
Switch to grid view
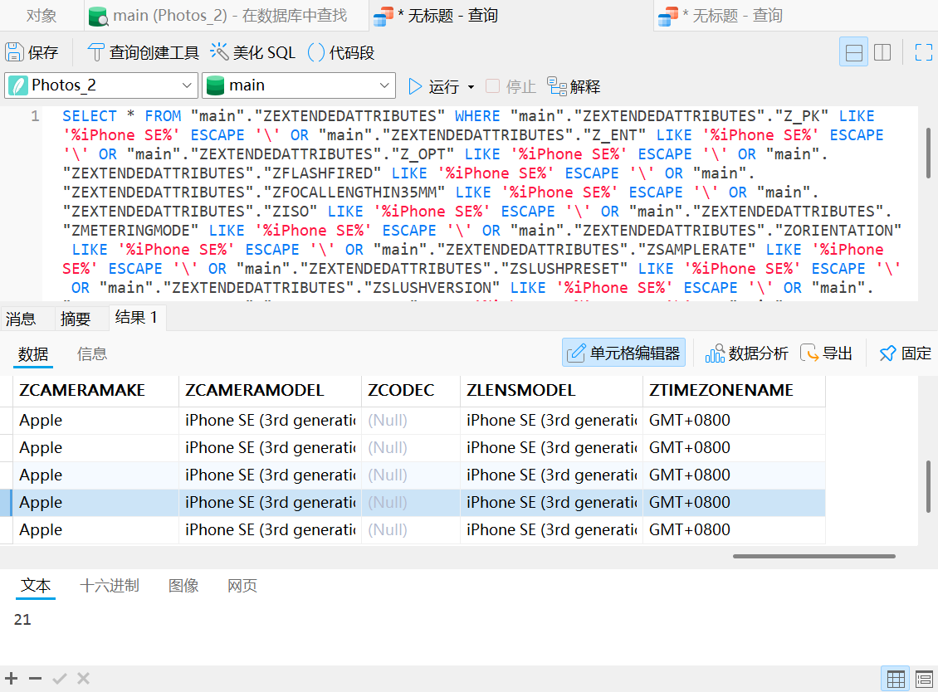click(896, 679)
